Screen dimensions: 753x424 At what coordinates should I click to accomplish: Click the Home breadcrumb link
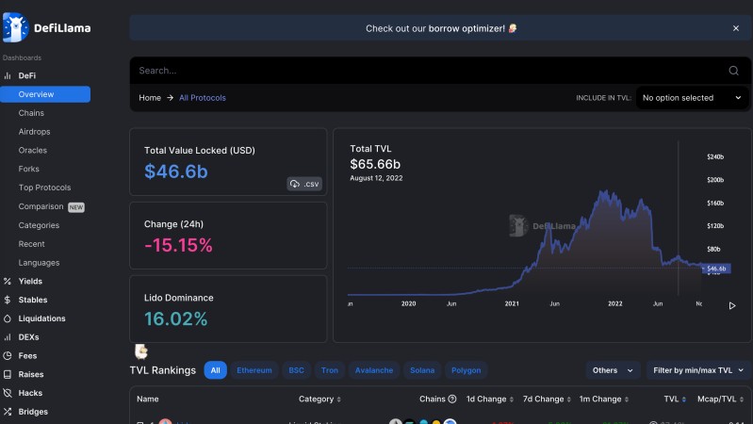(150, 98)
